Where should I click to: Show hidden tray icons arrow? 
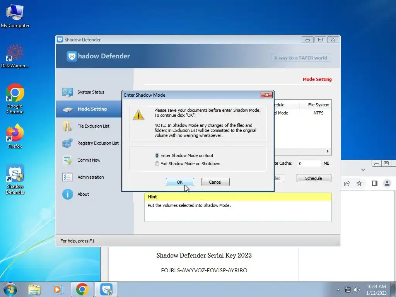pyautogui.click(x=338, y=290)
